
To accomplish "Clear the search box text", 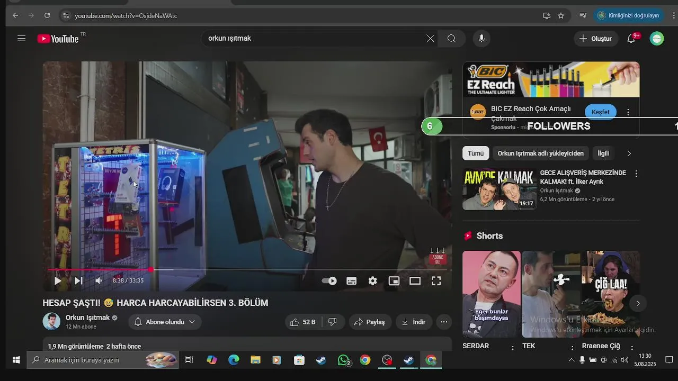I will point(430,39).
